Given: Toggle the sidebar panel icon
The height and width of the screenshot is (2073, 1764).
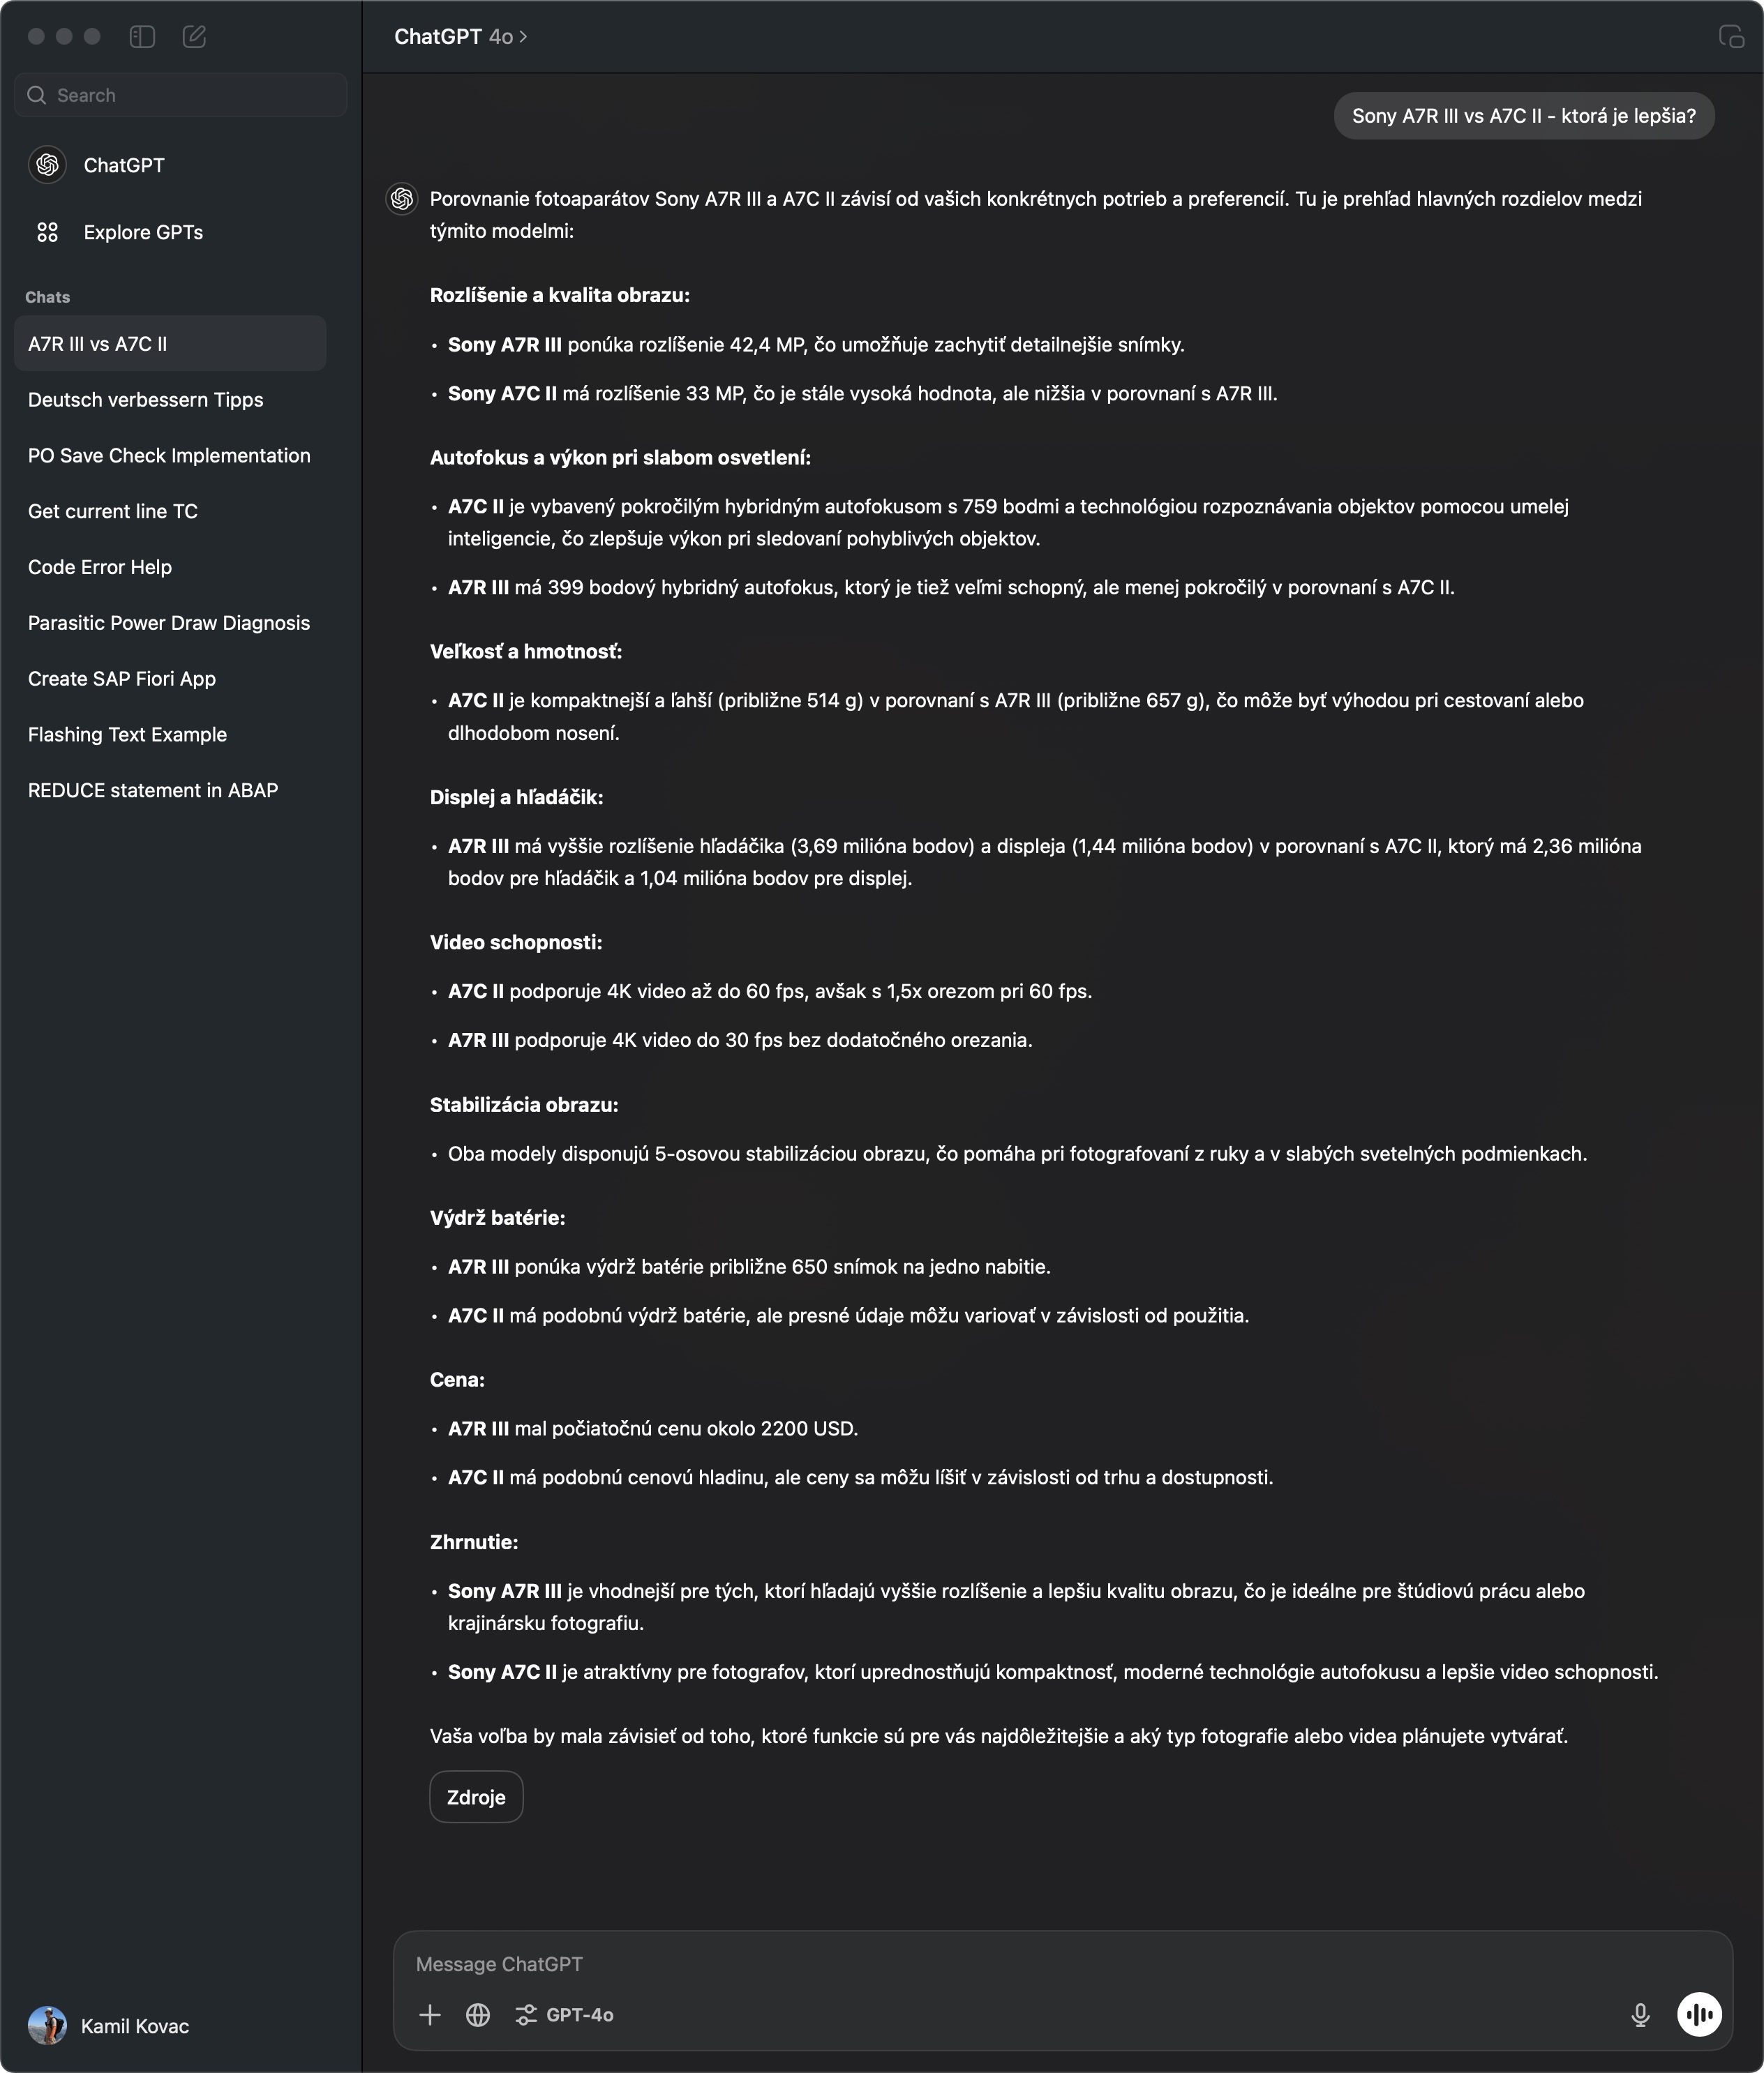Looking at the screenshot, I should [142, 37].
